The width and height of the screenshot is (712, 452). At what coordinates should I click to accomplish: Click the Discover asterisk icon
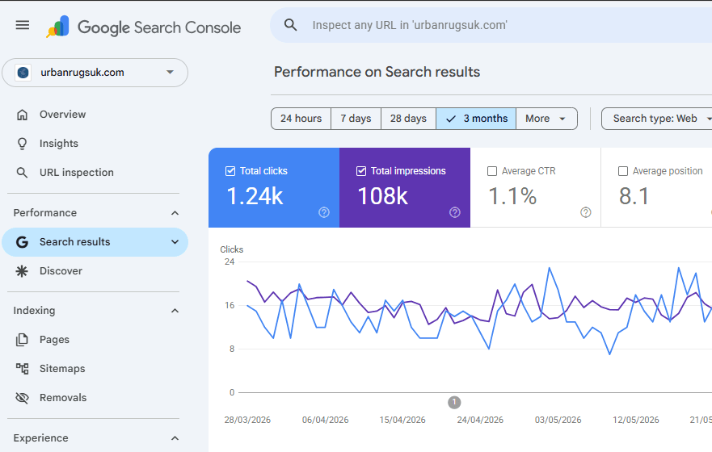[22, 271]
